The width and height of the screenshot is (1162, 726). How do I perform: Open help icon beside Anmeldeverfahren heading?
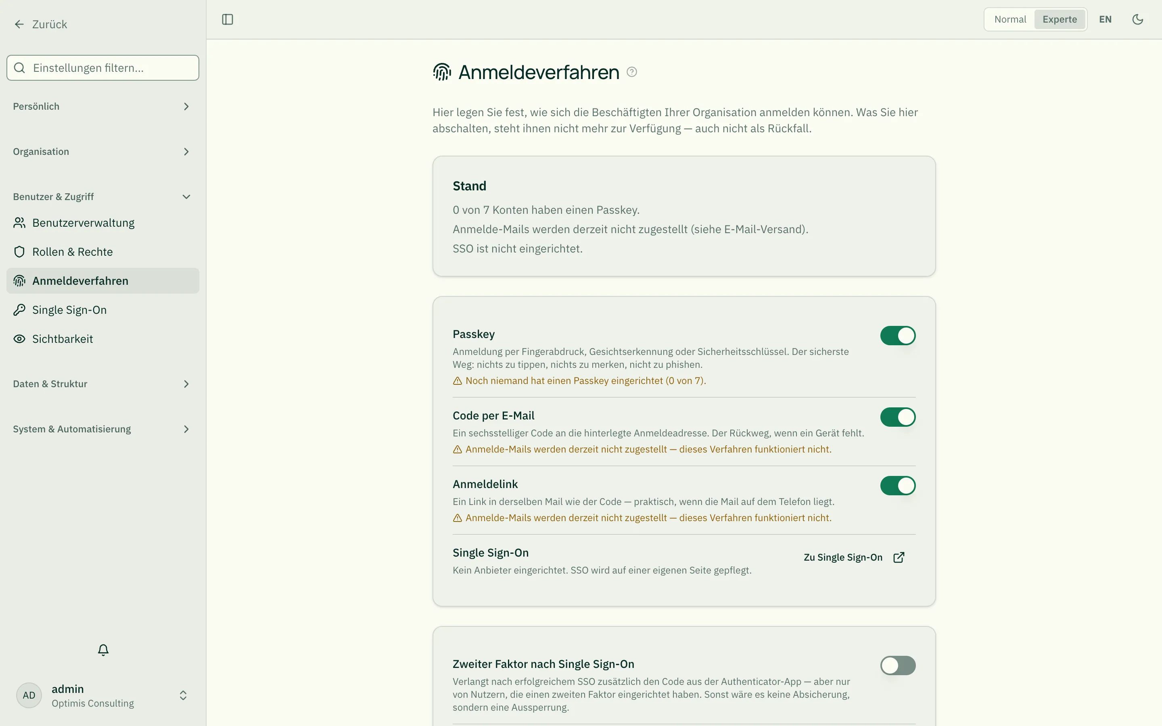coord(632,72)
